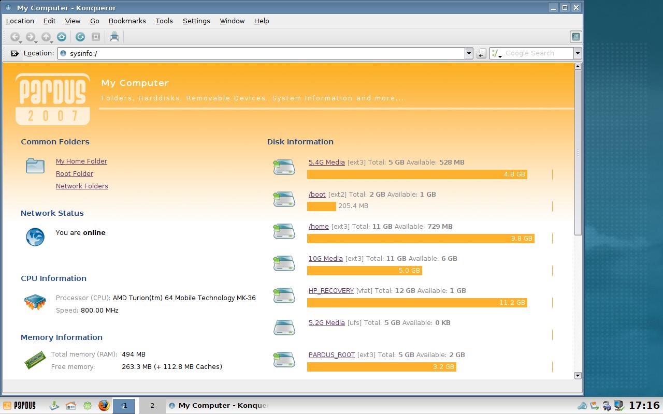This screenshot has width=663, height=414.
Task: Open the search engine selector icon
Action: (x=496, y=53)
